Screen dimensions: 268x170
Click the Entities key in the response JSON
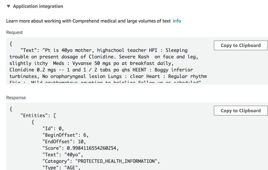[x=32, y=115]
